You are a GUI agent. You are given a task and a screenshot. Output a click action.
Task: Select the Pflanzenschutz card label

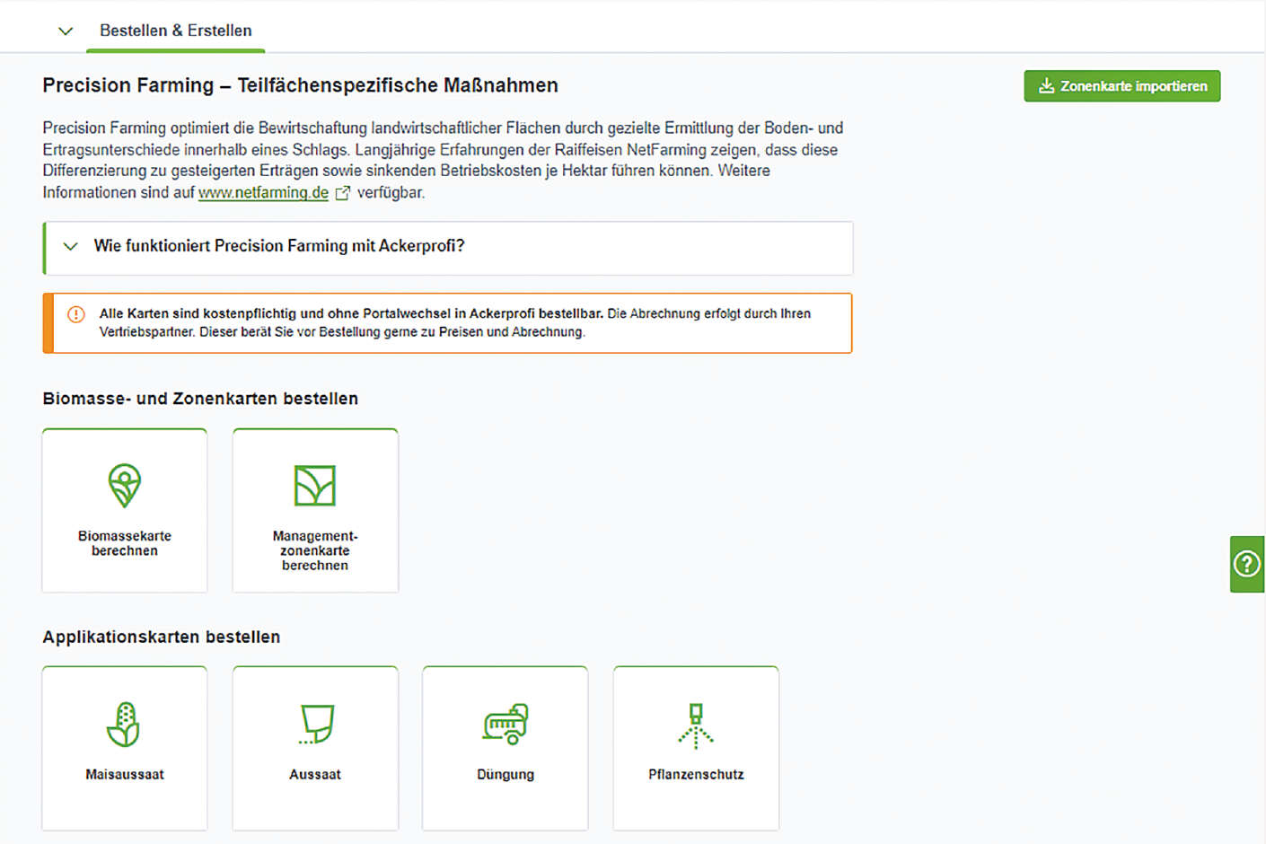point(696,774)
